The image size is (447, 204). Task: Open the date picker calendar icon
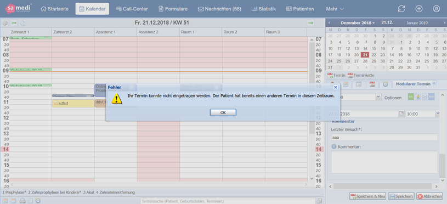(401, 113)
